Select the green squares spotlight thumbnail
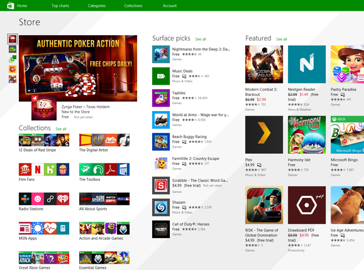Viewport: 364px width, 270px height. point(13,59)
